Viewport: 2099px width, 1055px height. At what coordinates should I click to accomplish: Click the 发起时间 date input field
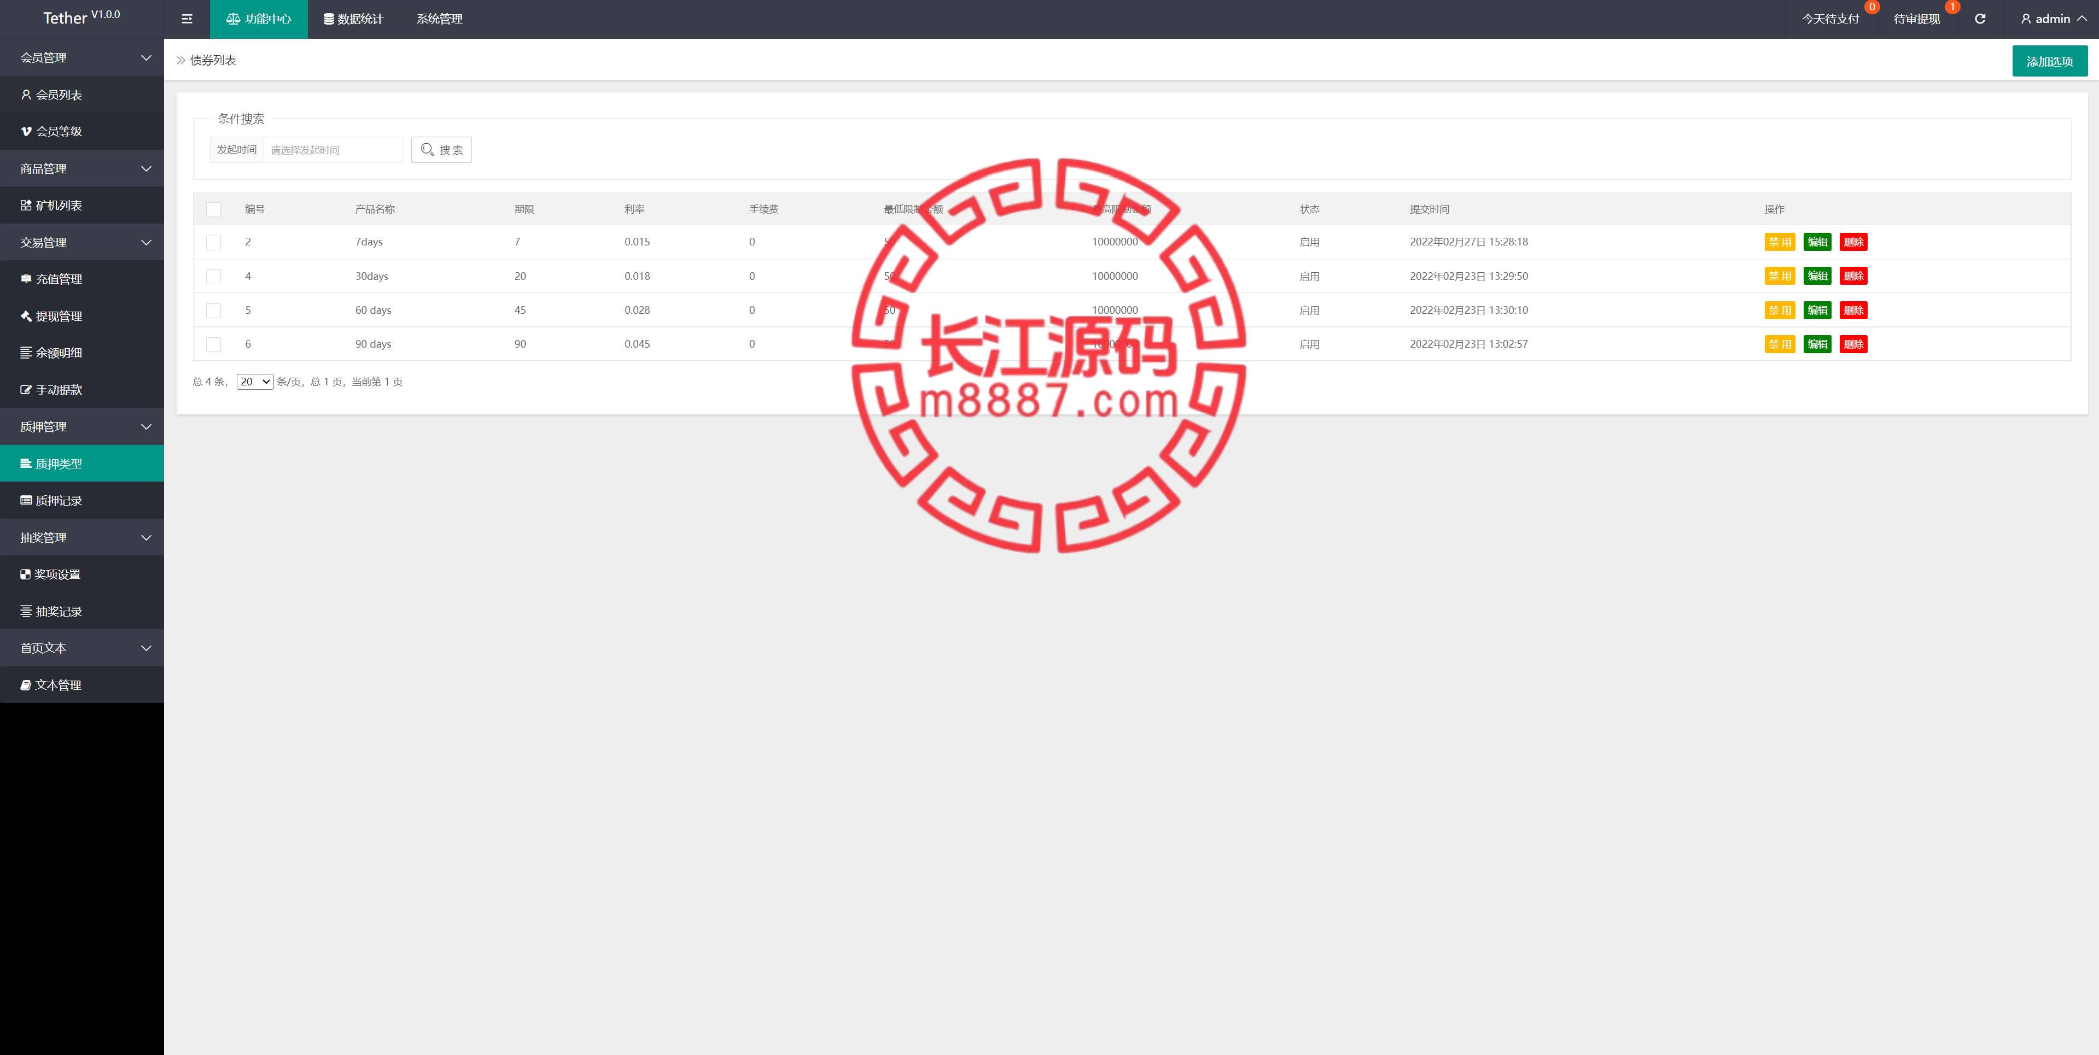pyautogui.click(x=333, y=150)
